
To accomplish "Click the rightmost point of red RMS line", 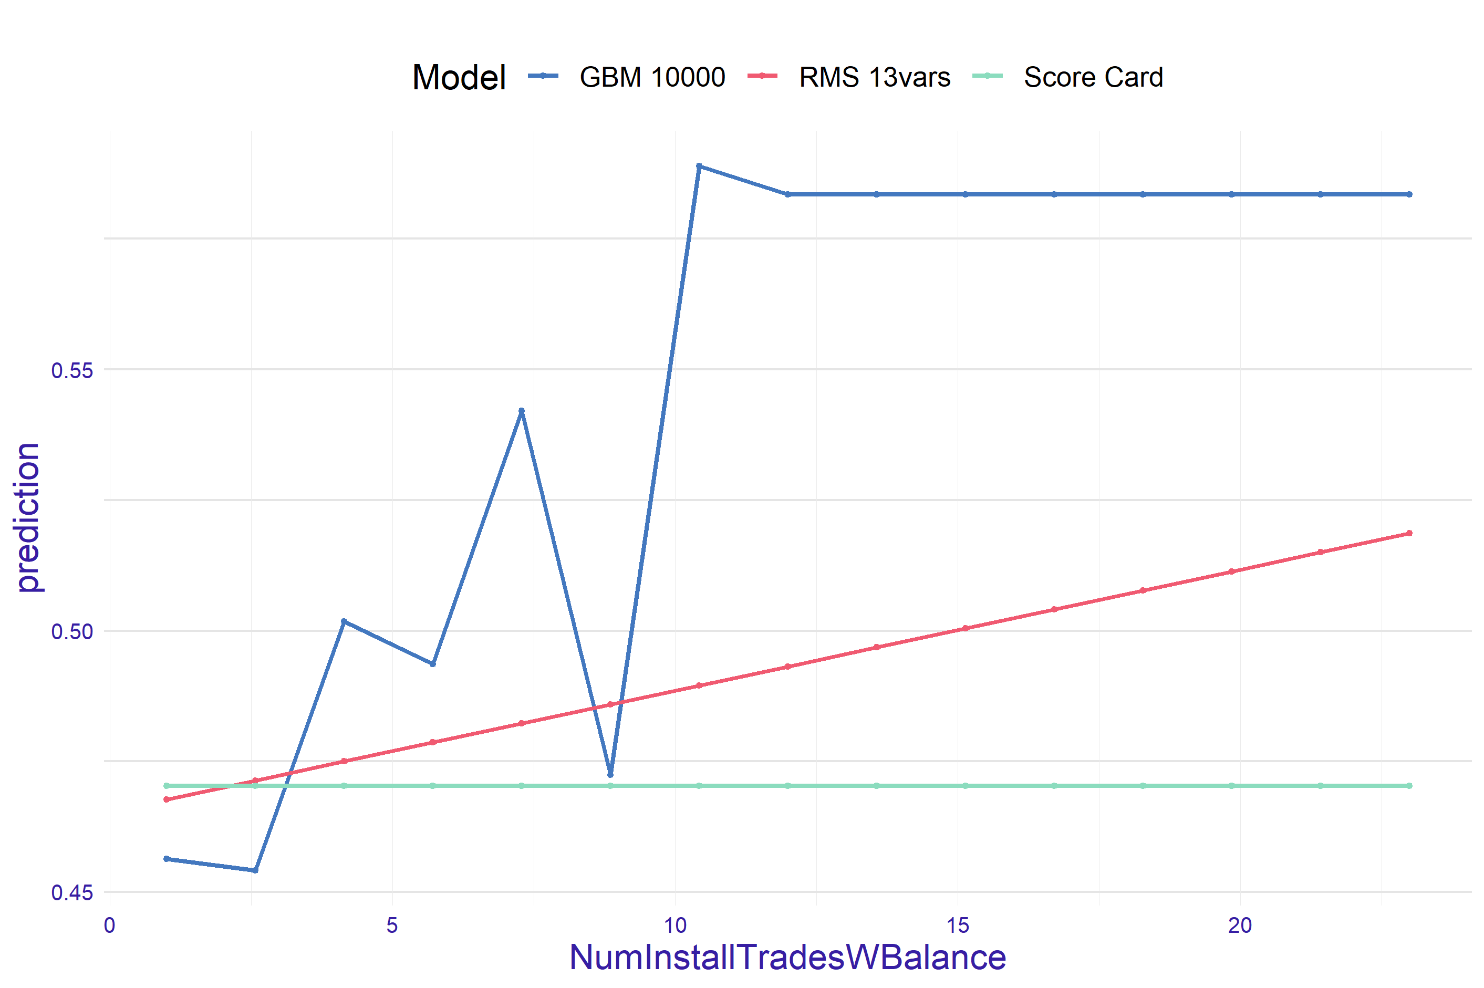I will tap(1409, 533).
